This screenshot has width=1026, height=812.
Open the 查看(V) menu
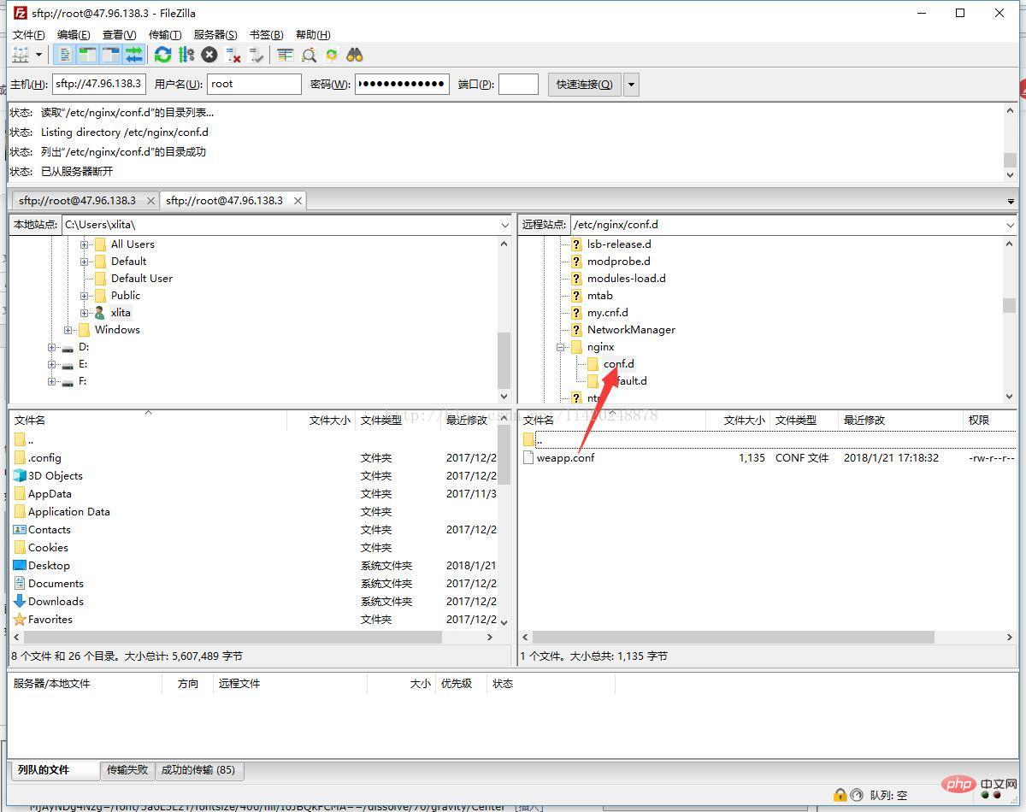pos(119,34)
